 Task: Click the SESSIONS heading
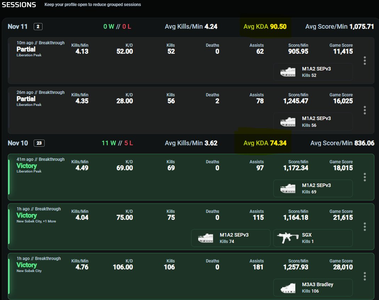click(19, 5)
